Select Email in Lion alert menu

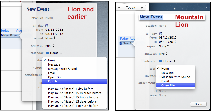pyautogui.click(x=75, y=73)
